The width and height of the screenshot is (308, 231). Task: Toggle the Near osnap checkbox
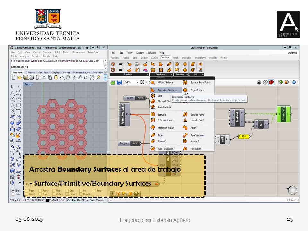tap(27, 190)
